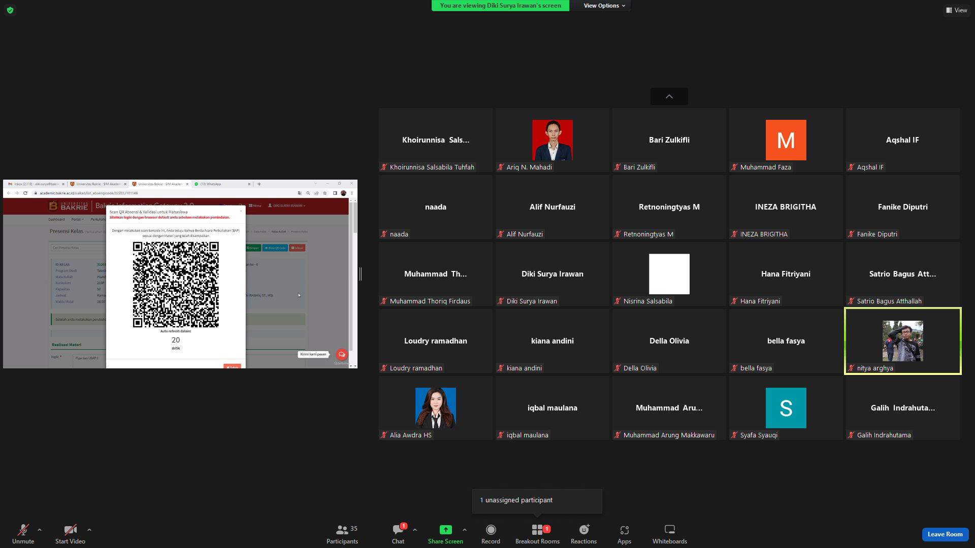Click the blue Show QR Code button
The width and height of the screenshot is (975, 548).
(275, 248)
